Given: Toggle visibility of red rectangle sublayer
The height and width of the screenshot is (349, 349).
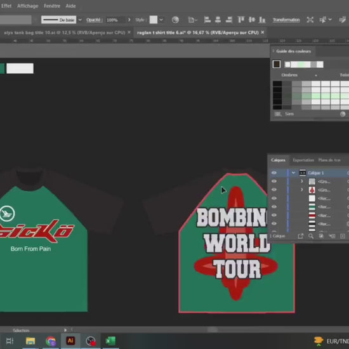Looking at the screenshot, I should pyautogui.click(x=274, y=215).
